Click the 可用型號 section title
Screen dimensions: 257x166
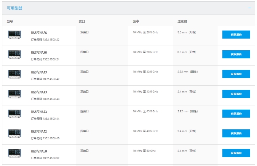pyautogui.click(x=15, y=8)
